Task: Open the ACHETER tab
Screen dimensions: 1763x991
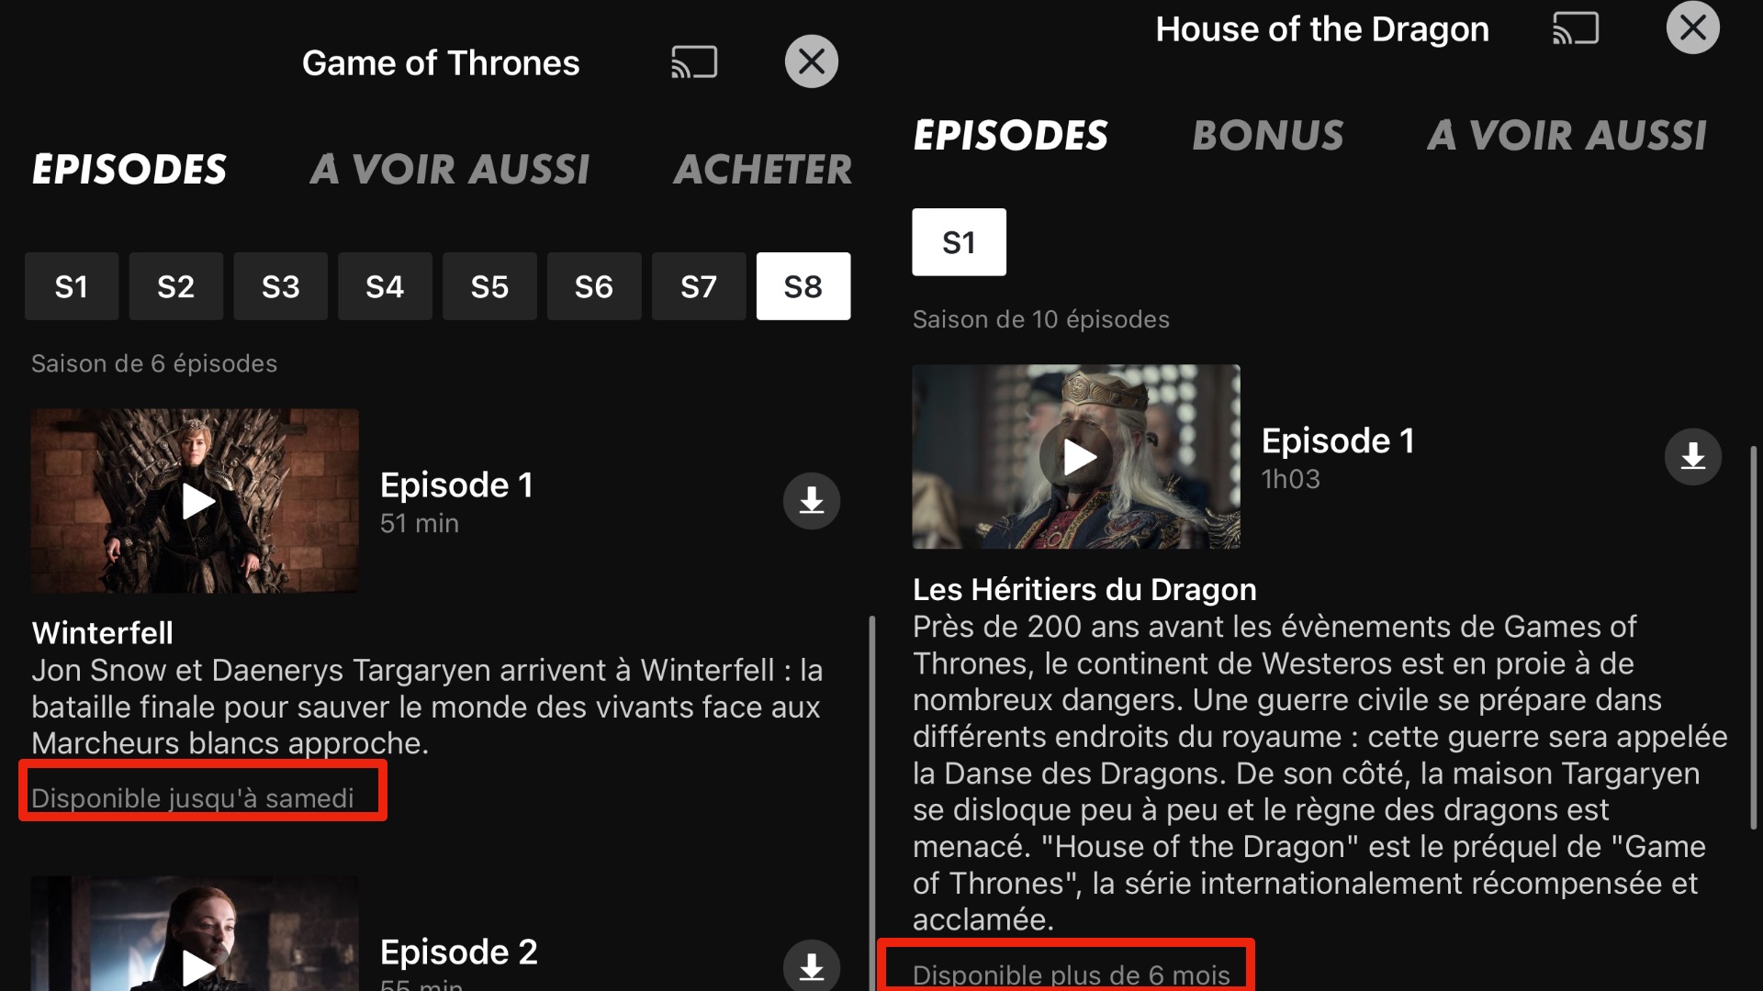Action: point(763,170)
